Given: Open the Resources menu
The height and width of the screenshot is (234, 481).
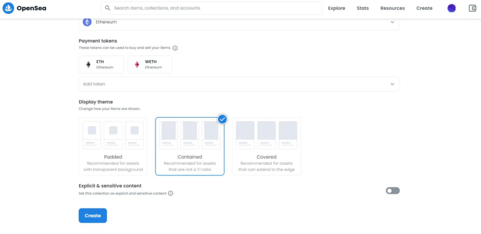Looking at the screenshot, I should 392,8.
